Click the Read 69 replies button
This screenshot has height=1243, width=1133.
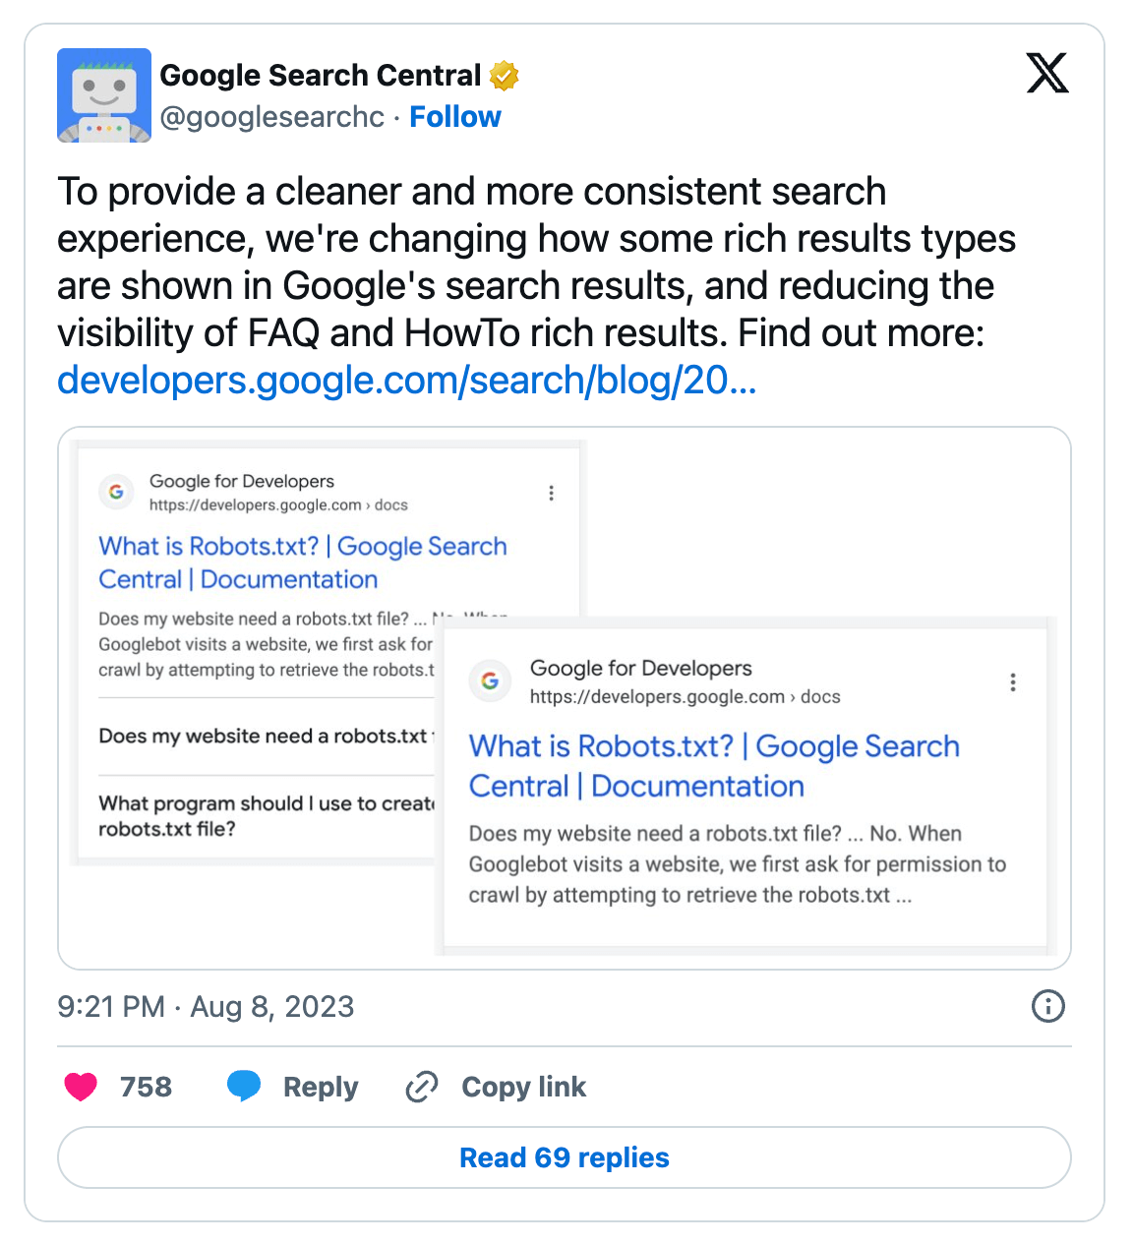pyautogui.click(x=565, y=1157)
